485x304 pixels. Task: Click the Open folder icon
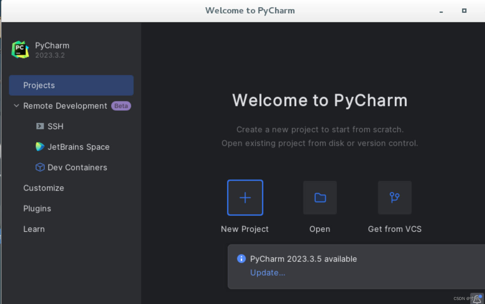pos(320,198)
